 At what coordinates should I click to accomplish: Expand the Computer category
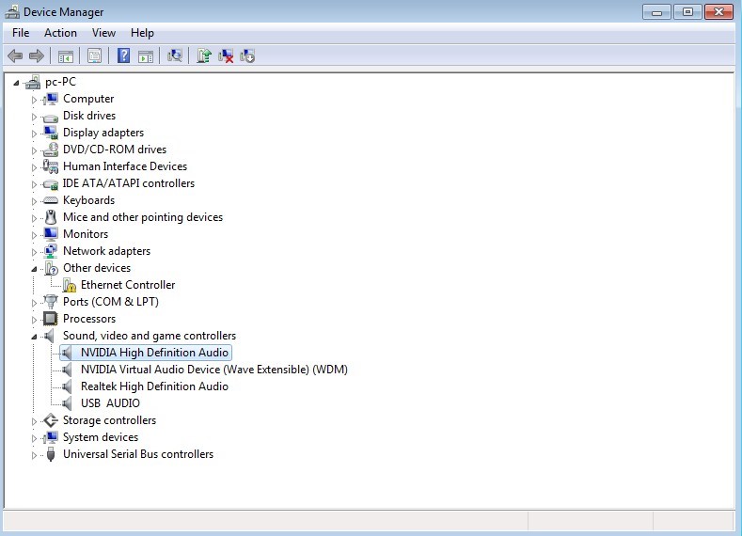(34, 100)
